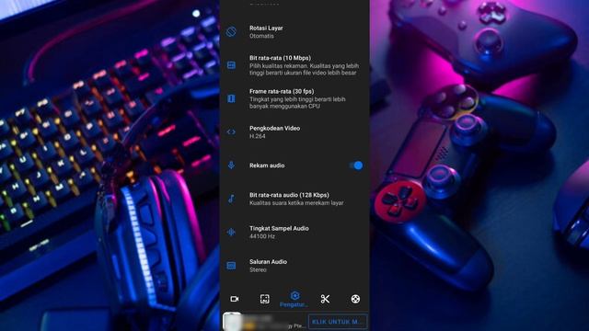Screen dimensions: 589x331
Task: Toggle the Rekam audio switch off
Action: 356,165
